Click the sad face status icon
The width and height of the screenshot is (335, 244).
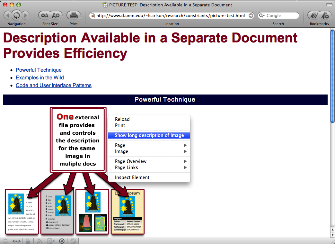[62, 241]
